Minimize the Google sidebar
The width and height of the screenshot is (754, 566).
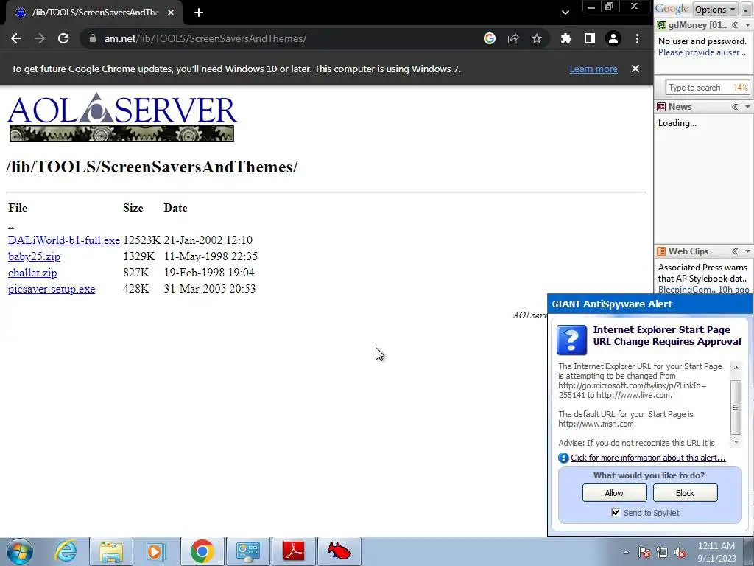(x=746, y=9)
